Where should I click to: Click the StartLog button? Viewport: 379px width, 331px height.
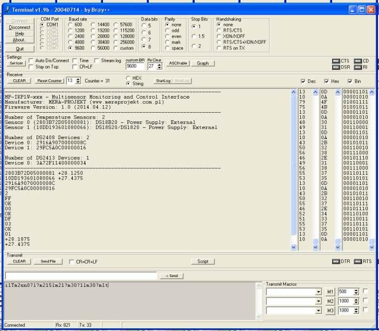coord(163,81)
